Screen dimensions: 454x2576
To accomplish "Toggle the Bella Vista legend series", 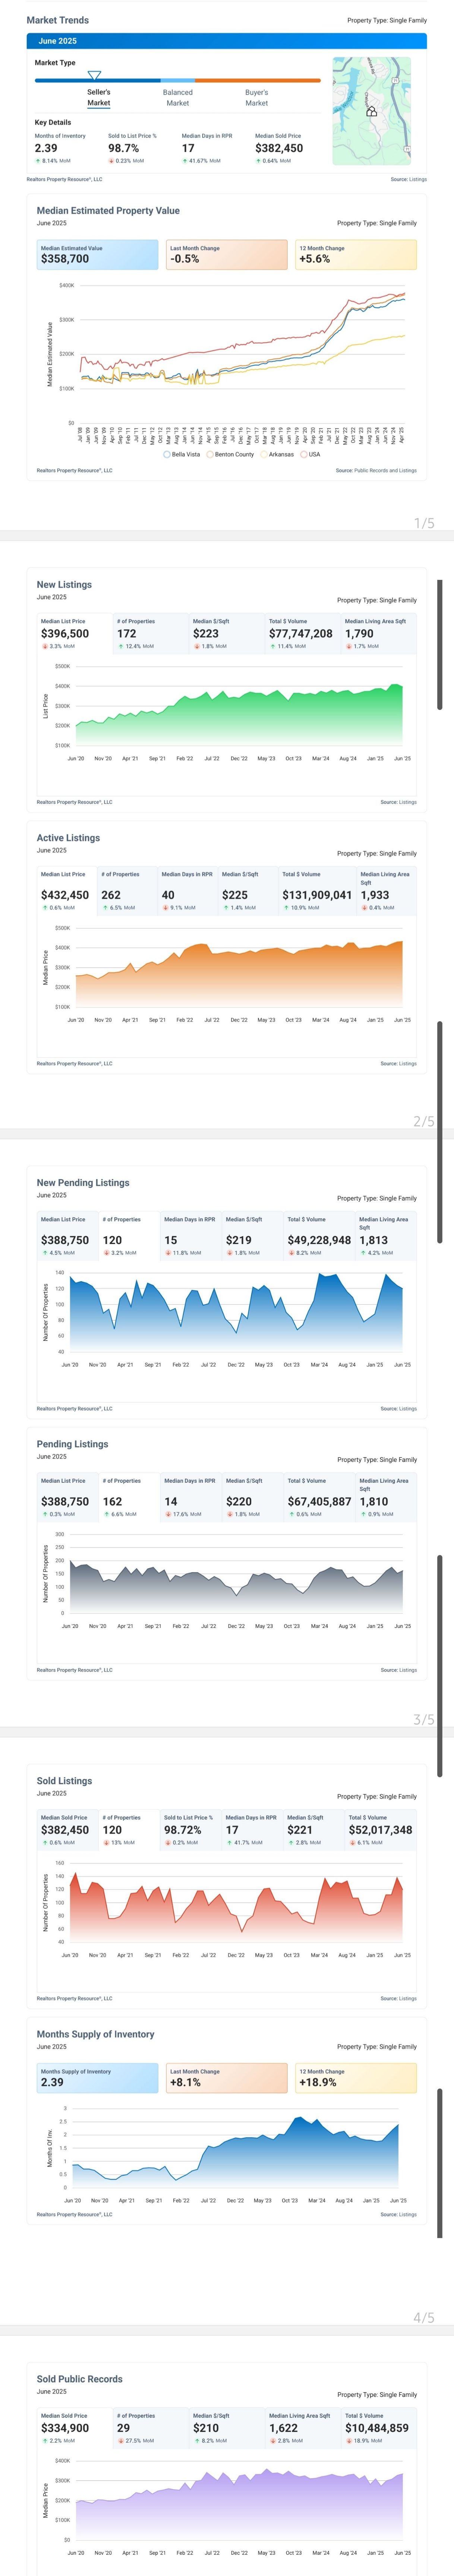I will tap(182, 454).
